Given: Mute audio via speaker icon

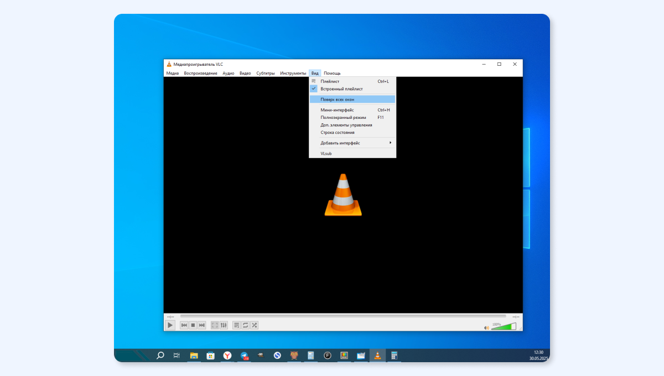Looking at the screenshot, I should 486,327.
